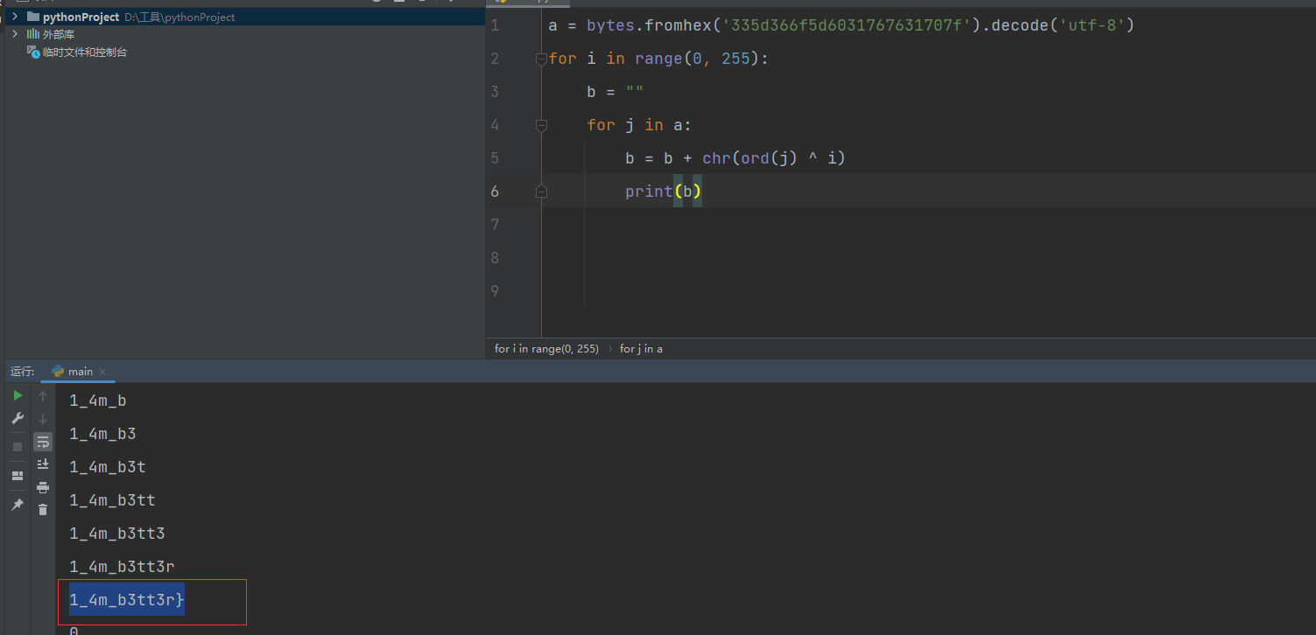The width and height of the screenshot is (1316, 635).
Task: Click console output '1_4m_b3tt3'
Action: [x=117, y=534]
